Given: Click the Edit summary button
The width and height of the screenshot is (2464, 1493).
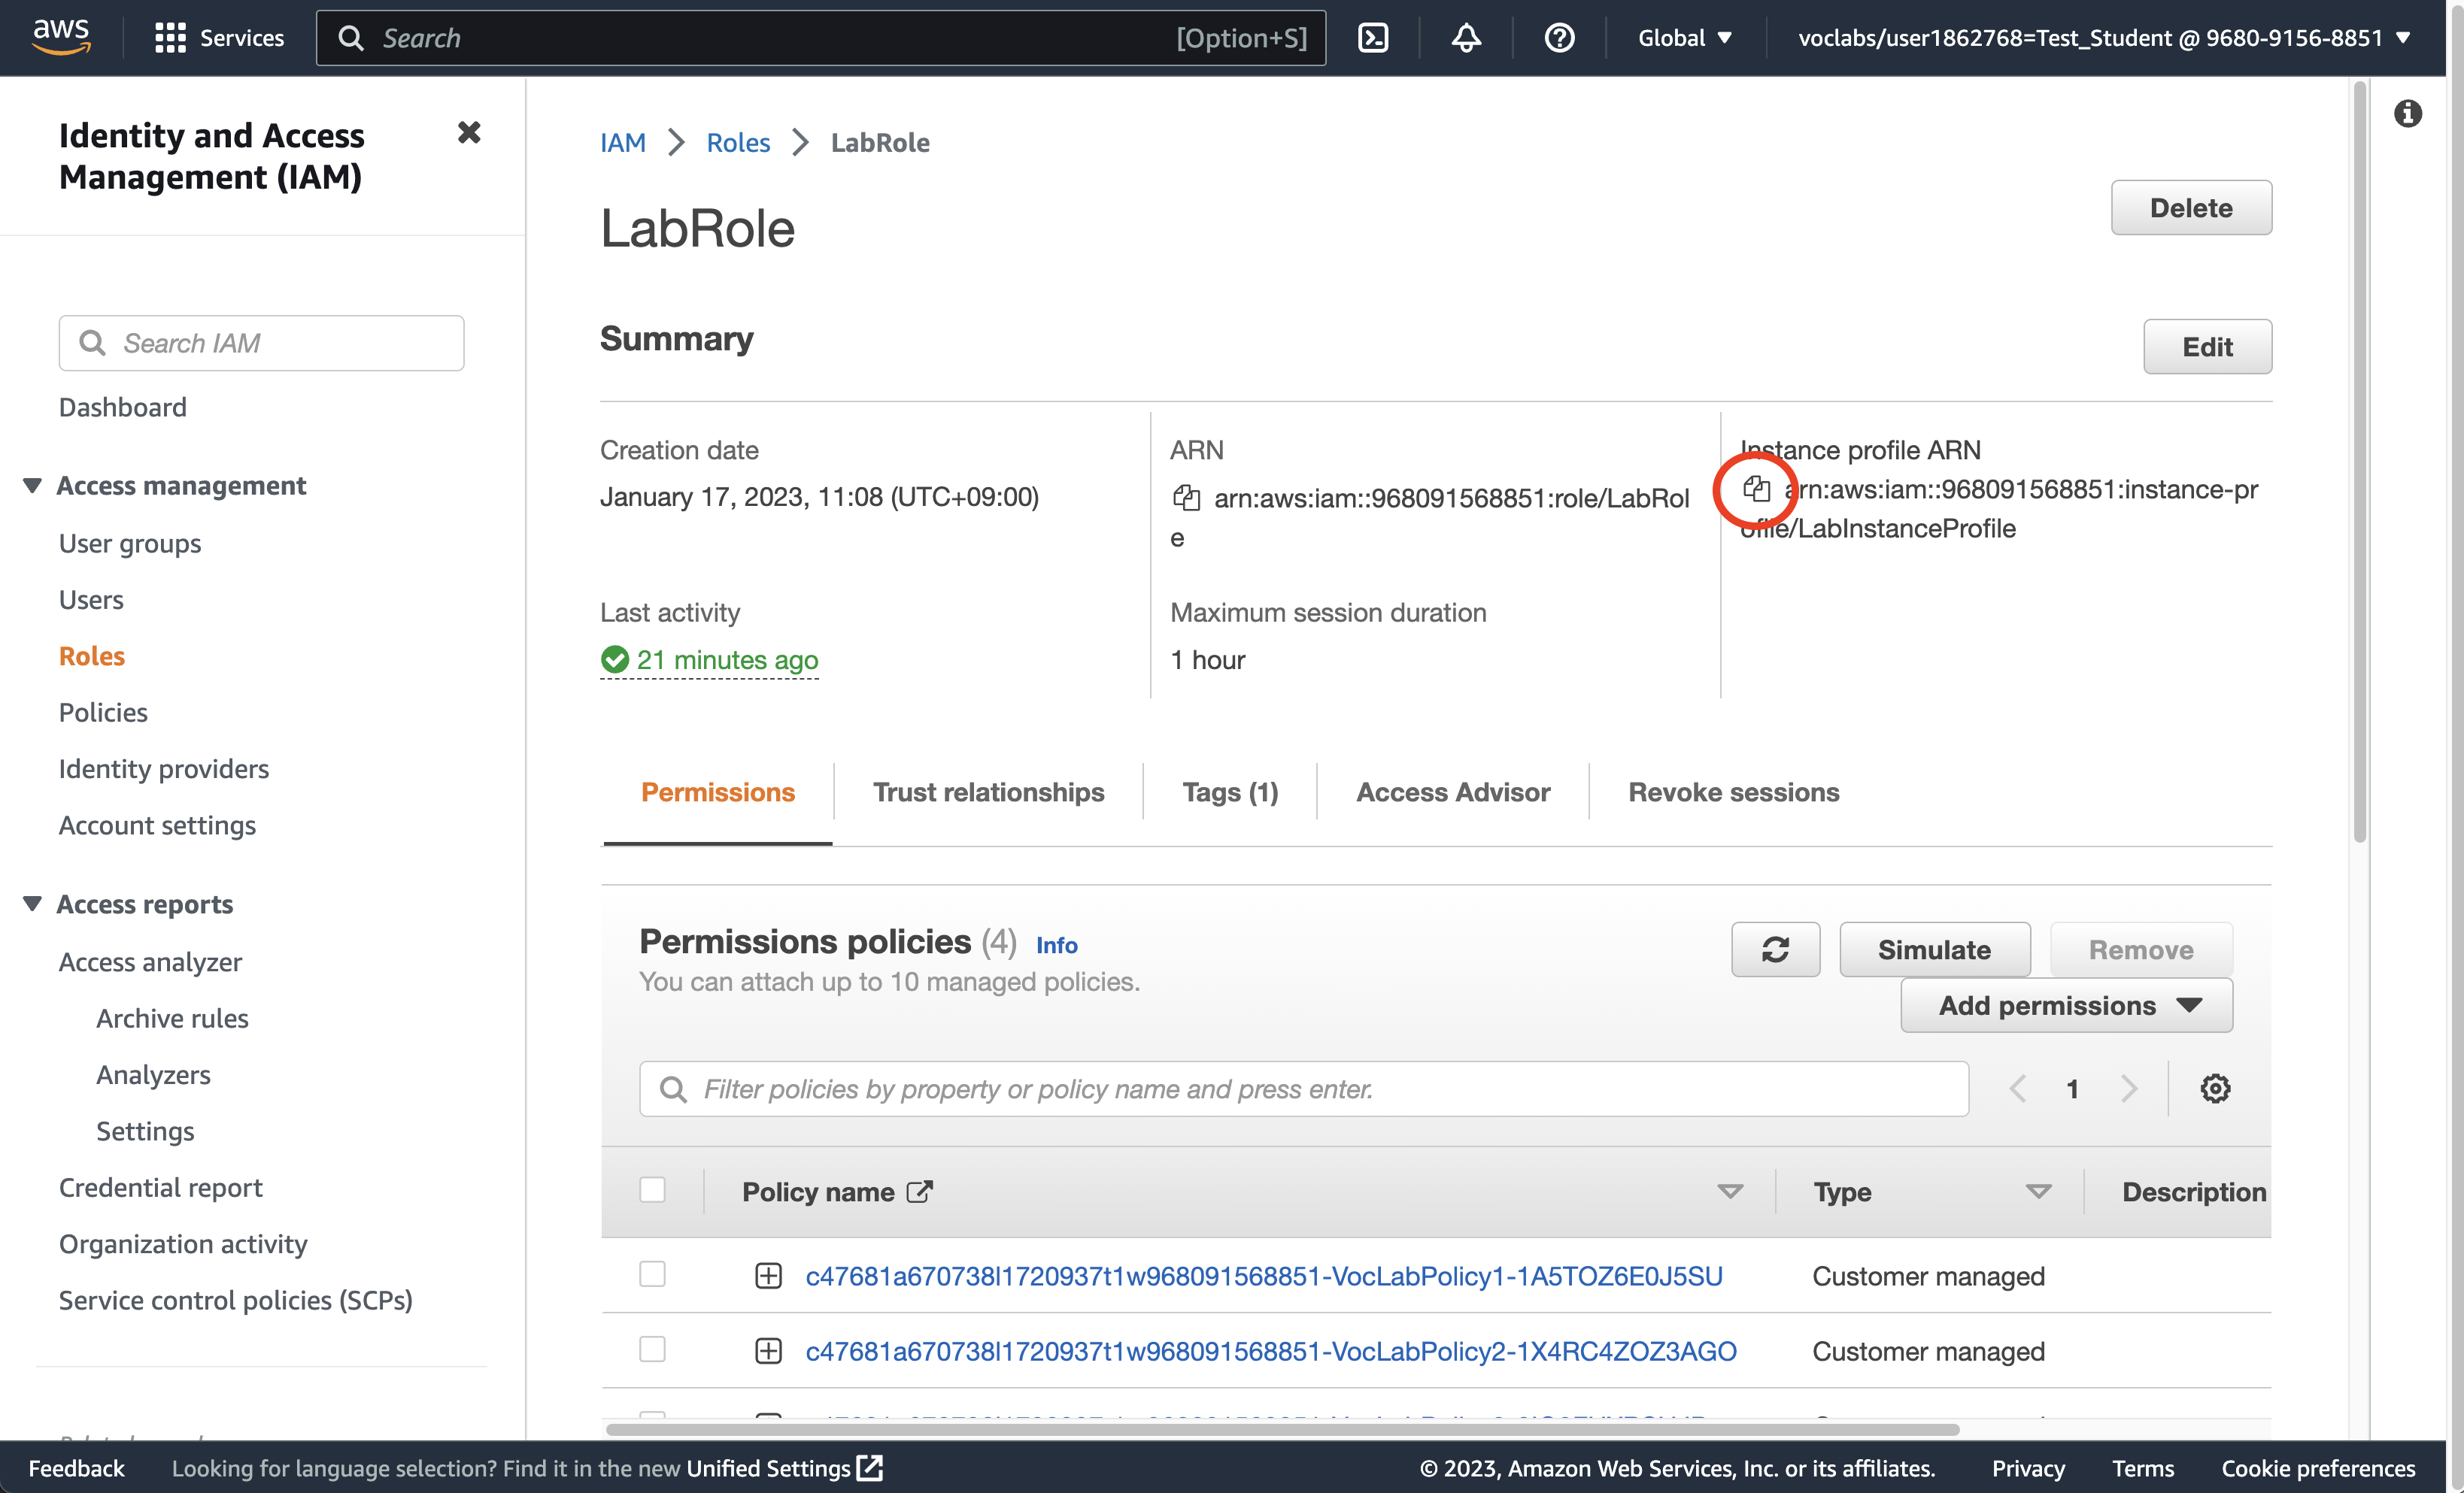Looking at the screenshot, I should click(2207, 347).
